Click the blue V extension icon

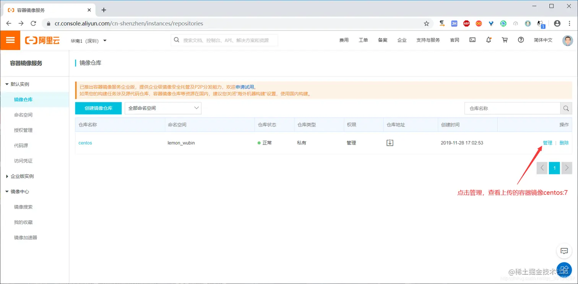[x=491, y=23]
